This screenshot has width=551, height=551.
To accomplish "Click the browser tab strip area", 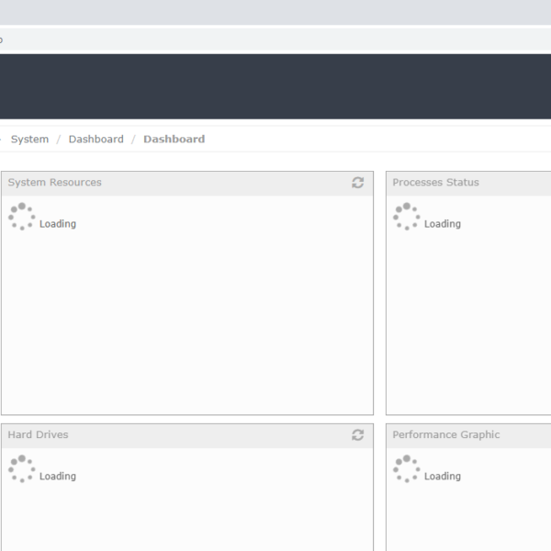I will pyautogui.click(x=275, y=12).
